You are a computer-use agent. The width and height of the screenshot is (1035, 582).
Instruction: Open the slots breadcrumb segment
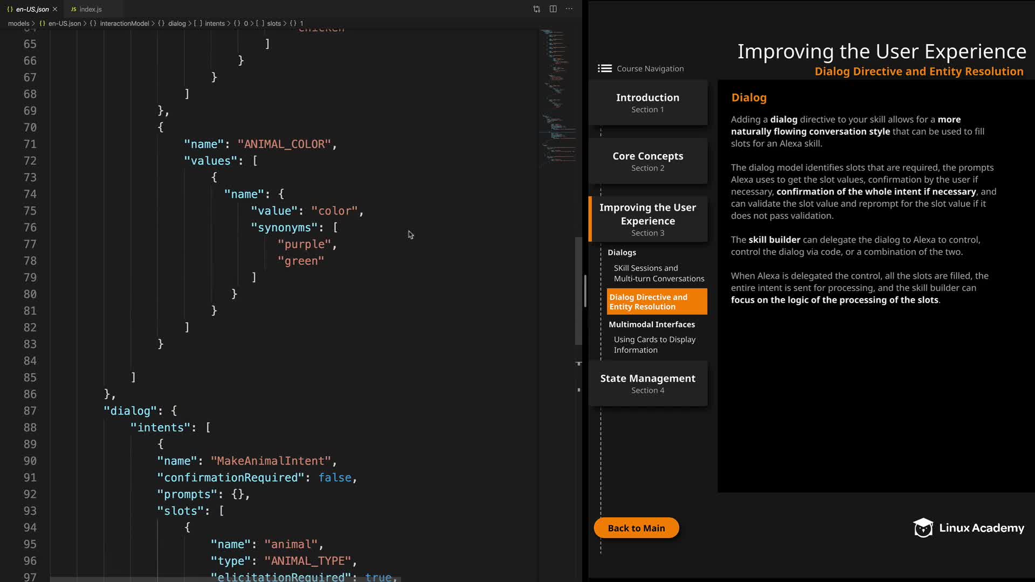click(274, 23)
